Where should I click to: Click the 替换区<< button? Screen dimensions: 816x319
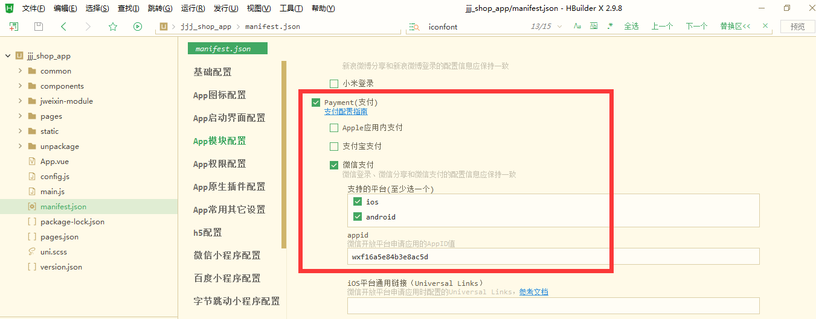pos(735,27)
